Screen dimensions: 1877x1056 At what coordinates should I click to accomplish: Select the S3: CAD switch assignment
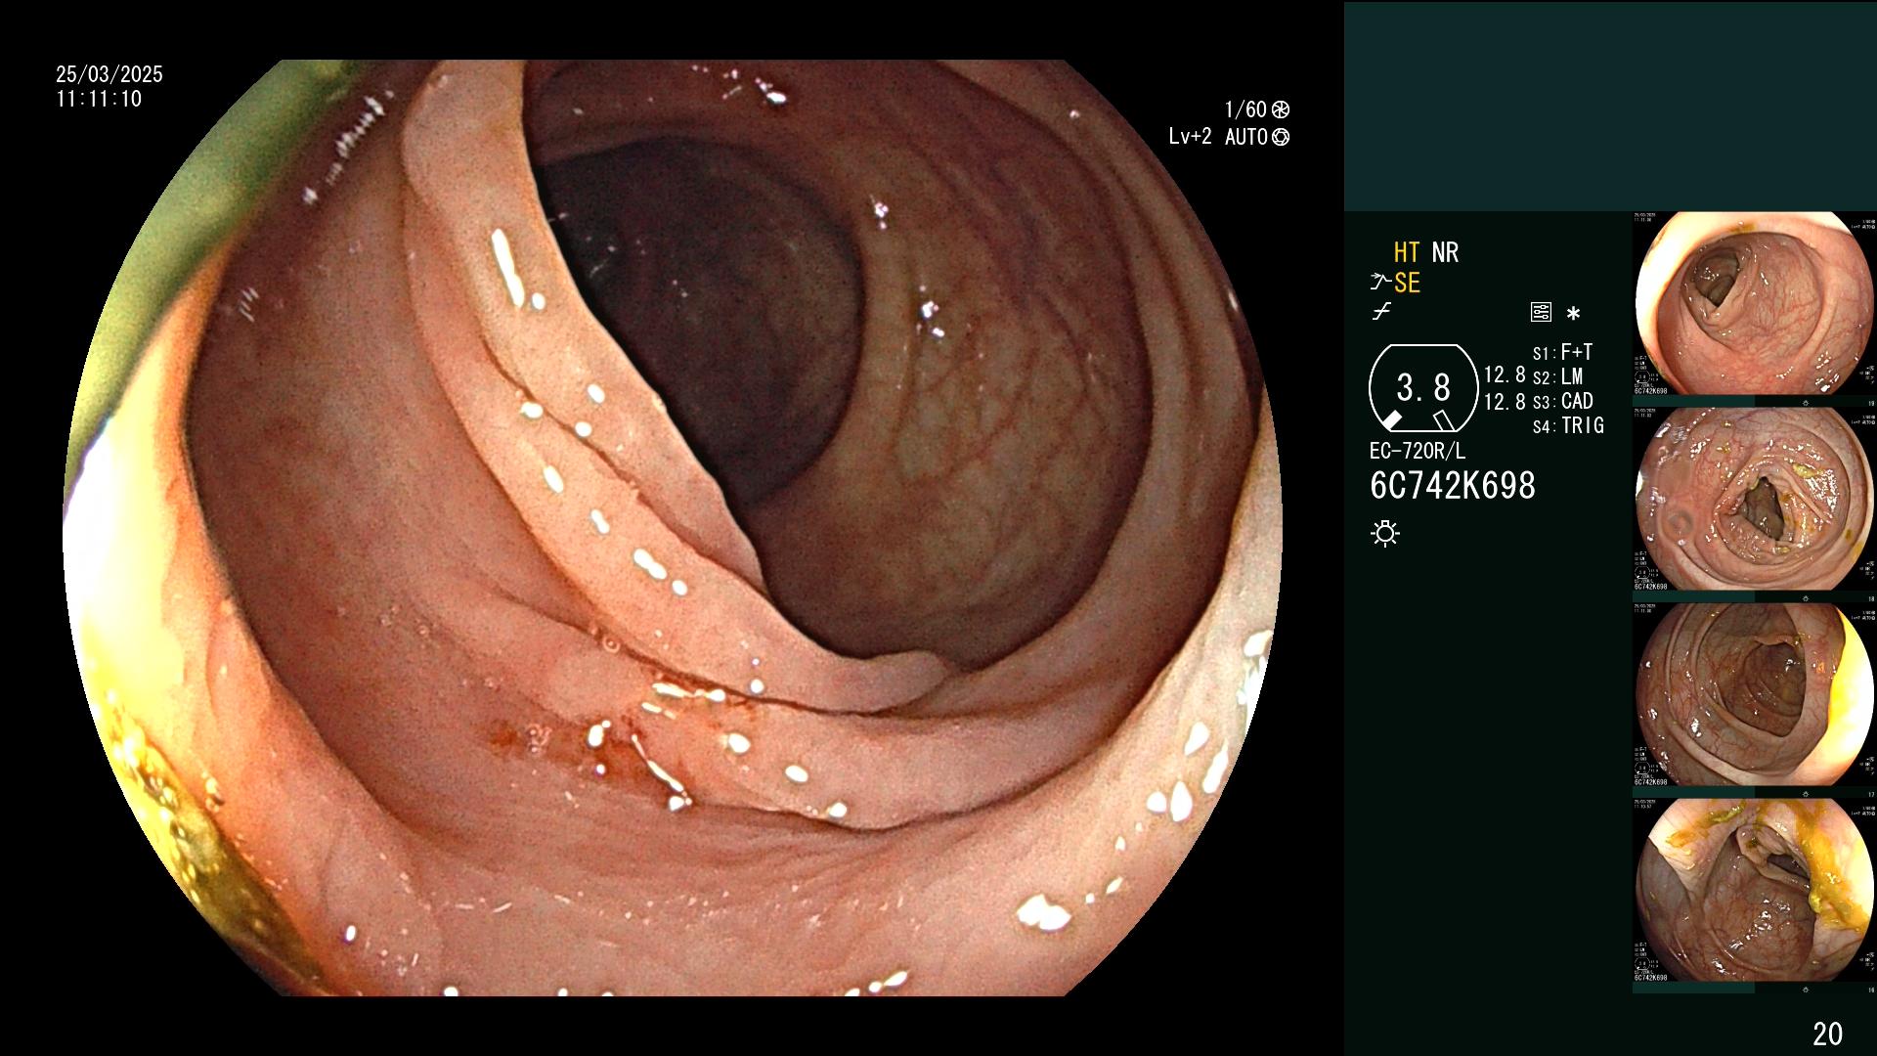pyautogui.click(x=1562, y=401)
